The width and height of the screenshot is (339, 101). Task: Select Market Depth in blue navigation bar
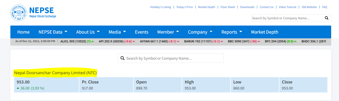coord(264,32)
